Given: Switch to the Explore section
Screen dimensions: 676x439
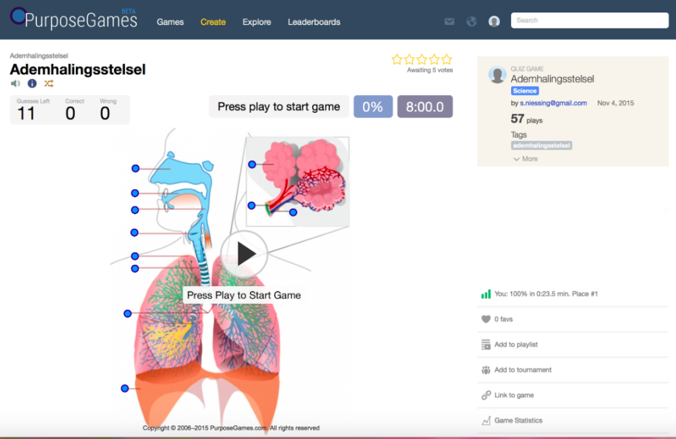Looking at the screenshot, I should (x=256, y=22).
